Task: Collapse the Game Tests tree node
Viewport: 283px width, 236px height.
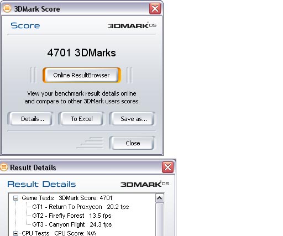Action: click(16, 198)
